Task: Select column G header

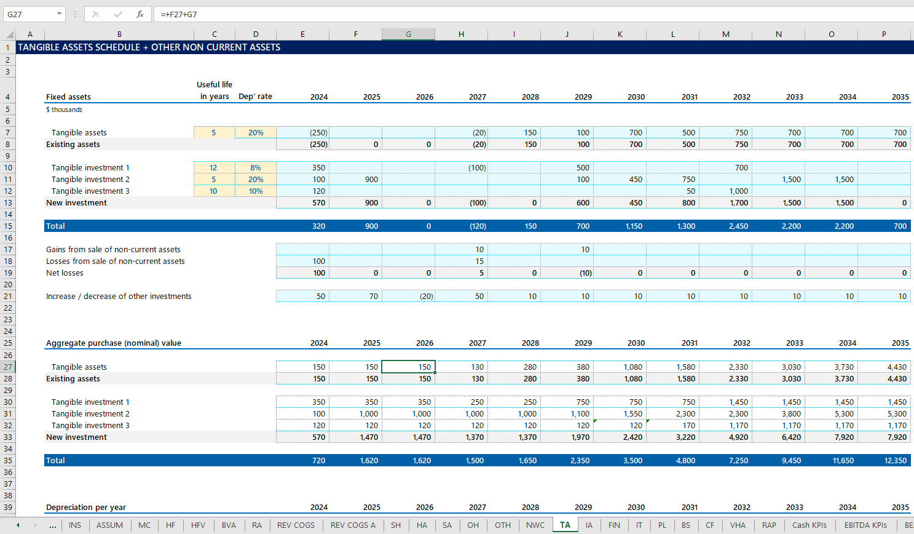Action: pos(408,34)
